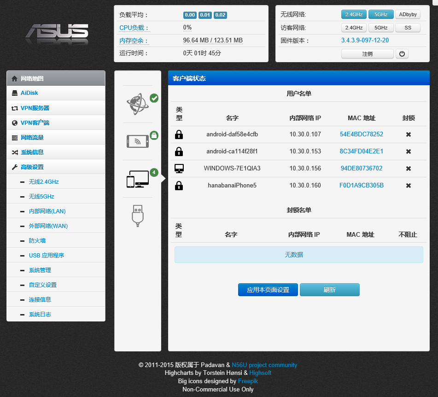
Task: Open MAC address 54E4BDC78252 link
Action: [x=361, y=134]
